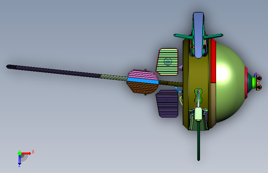This screenshot has height=173, width=268.
Task: Select the pink hatched upper half of the oval part
Action: 143,74
